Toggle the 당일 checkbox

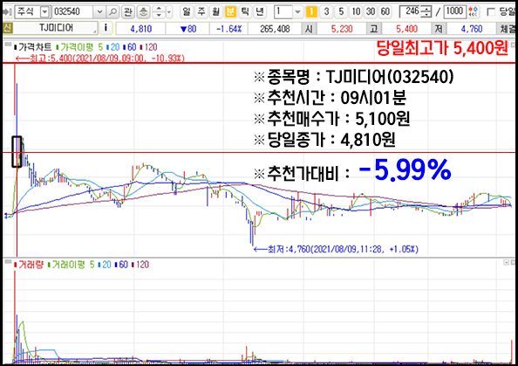click(x=491, y=12)
